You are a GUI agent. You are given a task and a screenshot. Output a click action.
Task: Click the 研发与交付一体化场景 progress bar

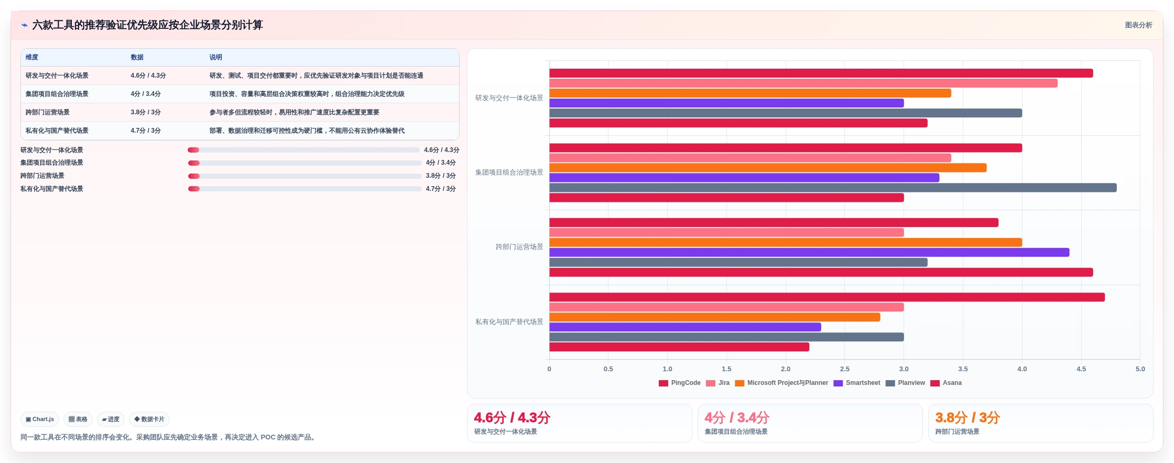[x=303, y=150]
